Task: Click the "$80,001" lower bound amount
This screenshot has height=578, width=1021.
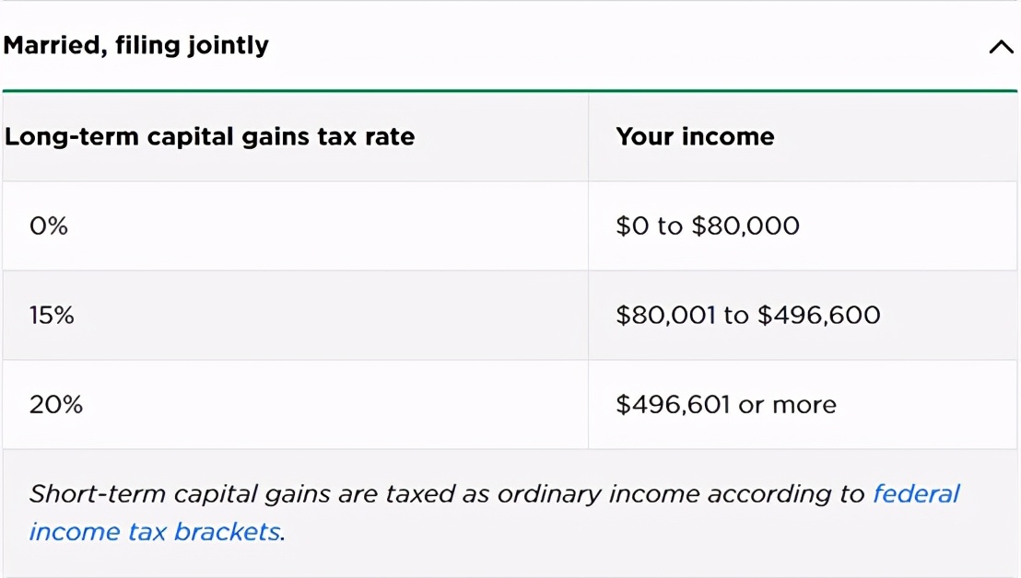Action: click(x=666, y=316)
